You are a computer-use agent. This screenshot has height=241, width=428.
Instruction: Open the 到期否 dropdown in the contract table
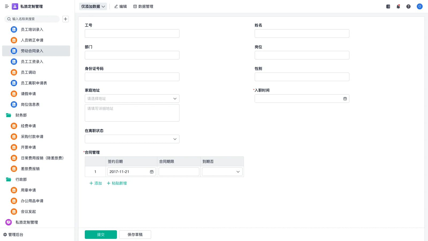point(222,172)
